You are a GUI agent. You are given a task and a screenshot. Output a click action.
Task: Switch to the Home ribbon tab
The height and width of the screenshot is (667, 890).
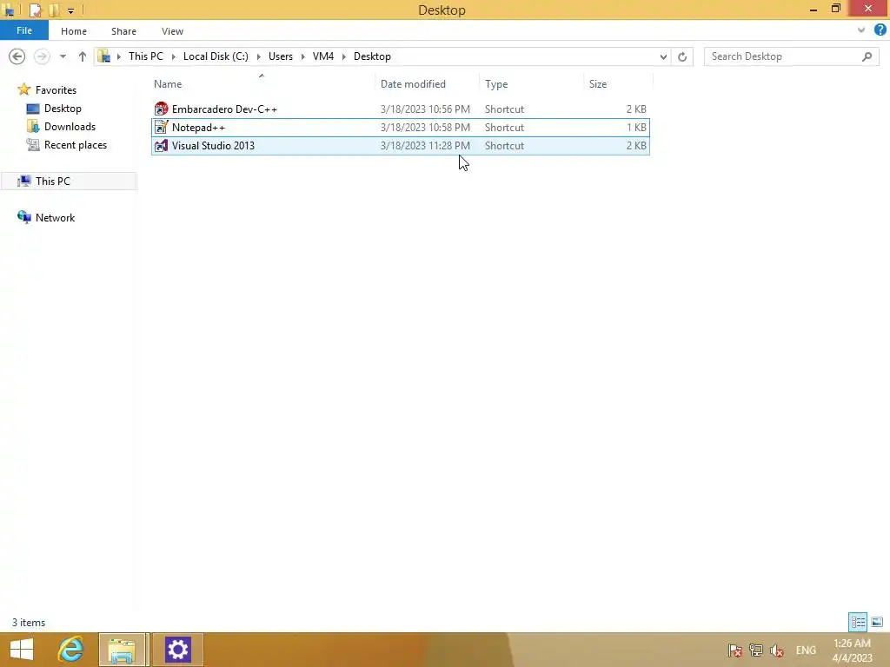coord(74,31)
